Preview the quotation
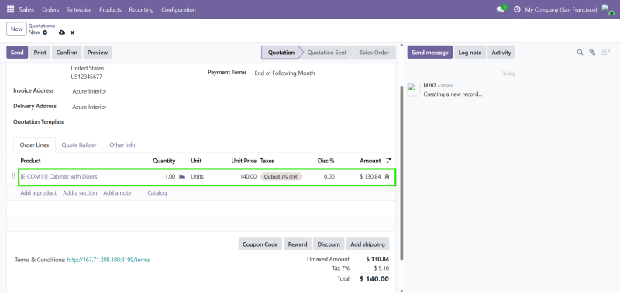The image size is (620, 293). tap(98, 52)
